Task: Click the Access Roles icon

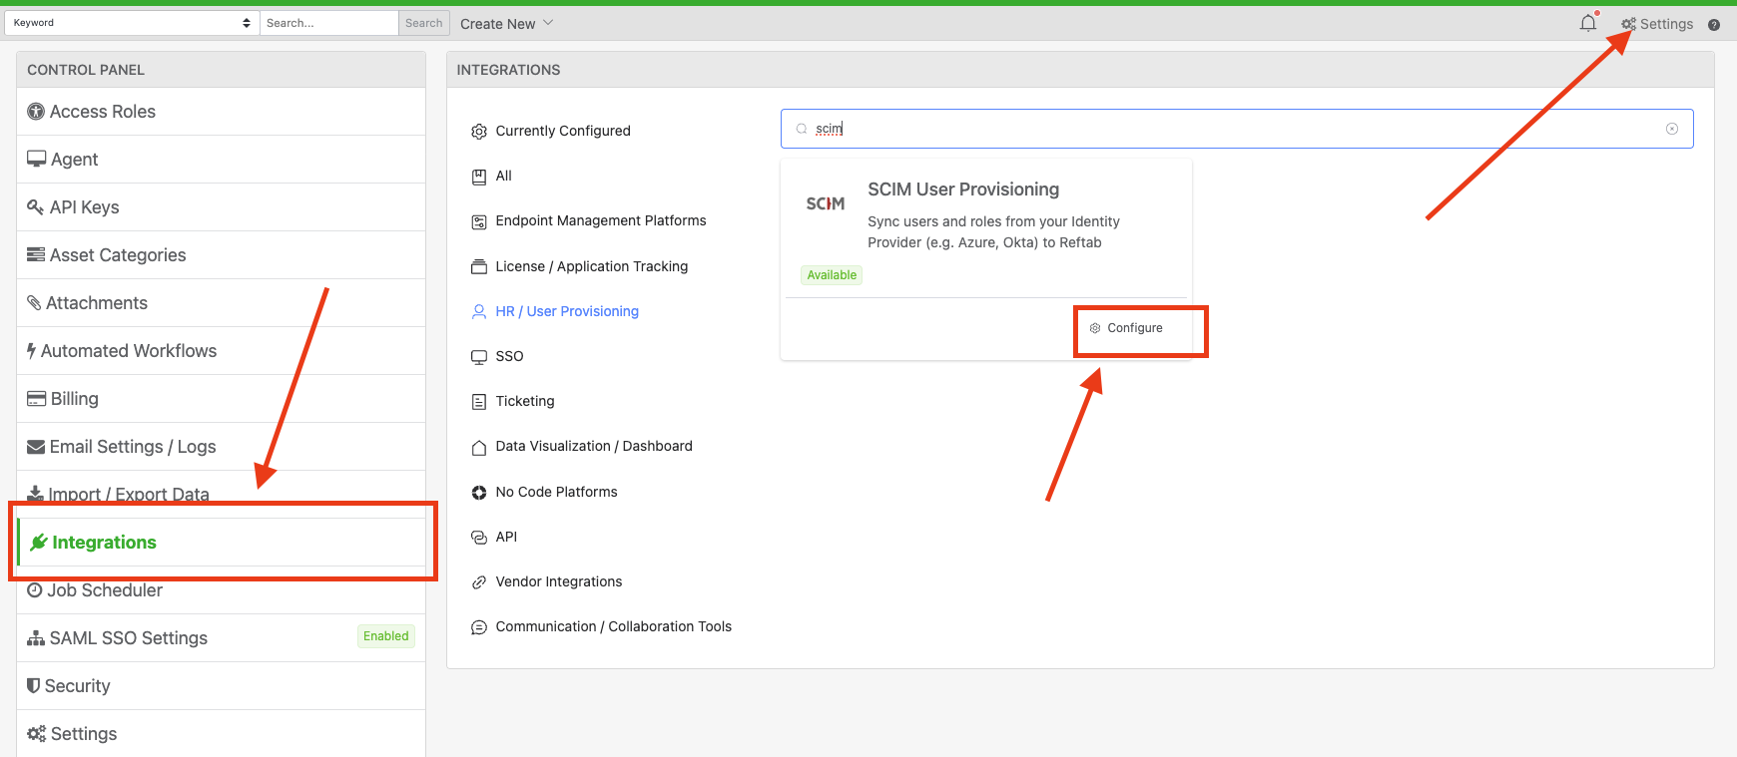Action: (x=36, y=112)
